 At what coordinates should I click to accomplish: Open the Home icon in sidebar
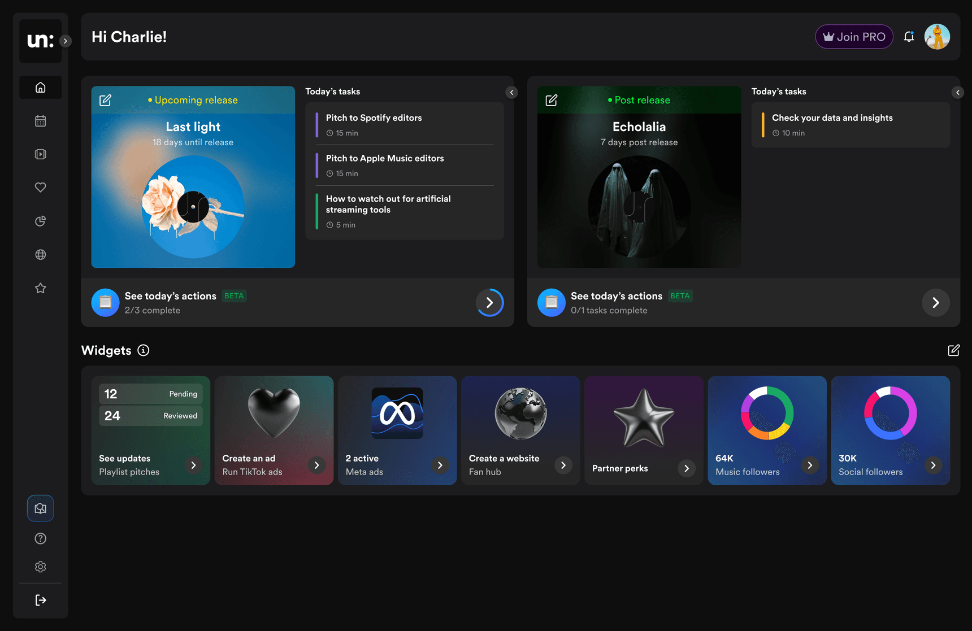click(40, 88)
